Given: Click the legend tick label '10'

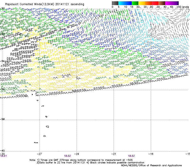Looking at the screenshot, I should click(x=126, y=7).
